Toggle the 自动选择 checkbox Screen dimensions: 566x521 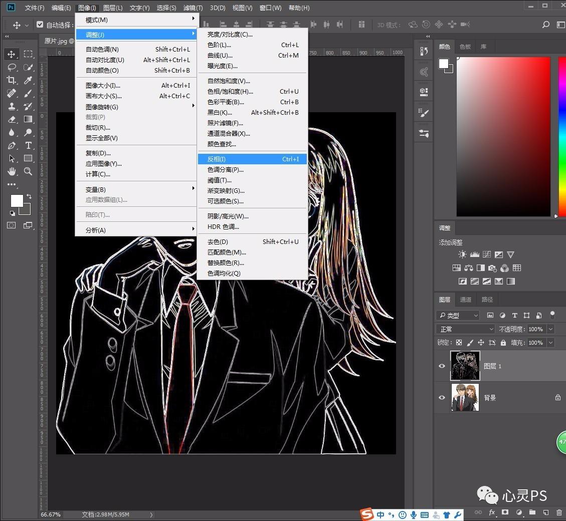(x=40, y=25)
